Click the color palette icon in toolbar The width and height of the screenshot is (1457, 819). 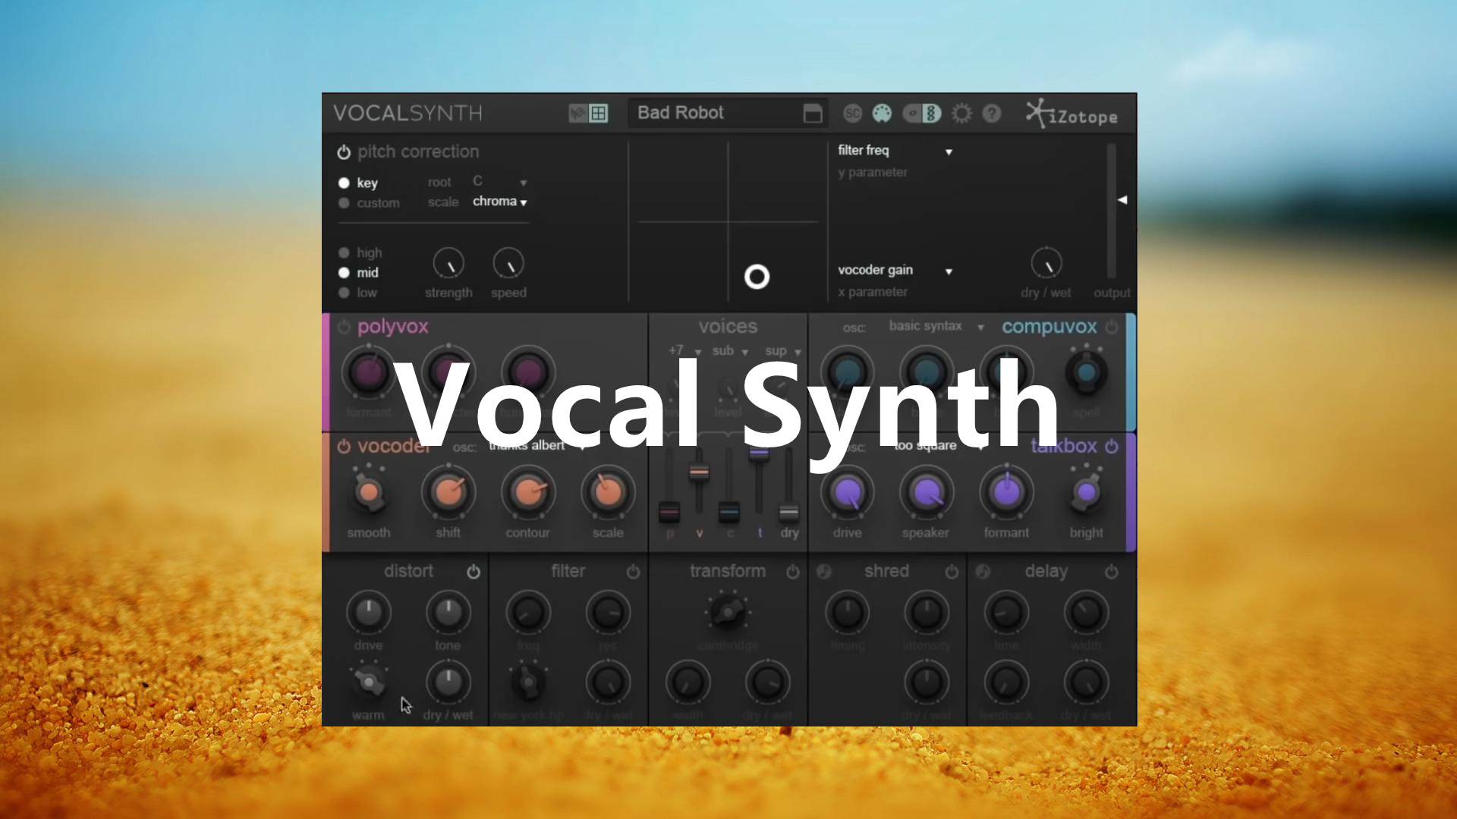[x=882, y=114]
